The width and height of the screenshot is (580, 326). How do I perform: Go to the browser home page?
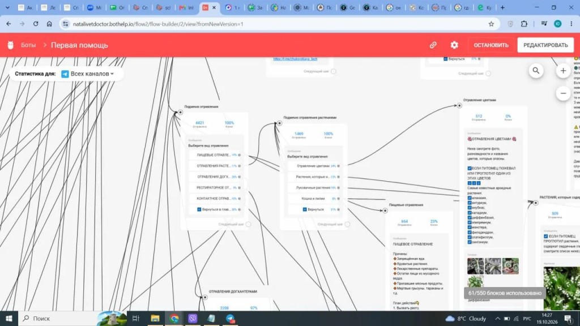tap(49, 24)
